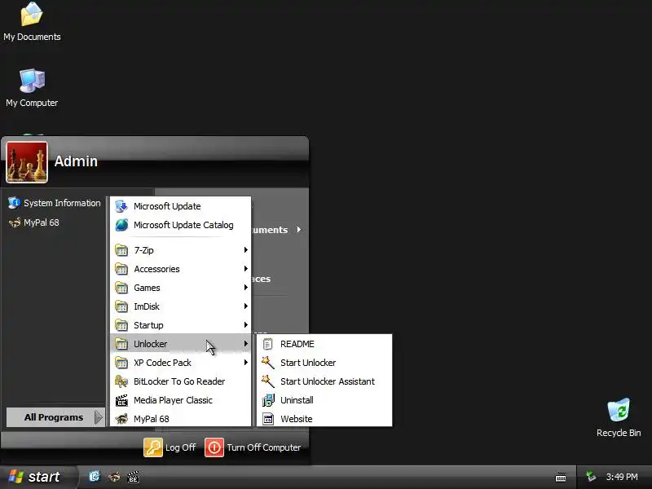Click the 7-Zip folder icon
Viewport: 652px width, 489px height.
121,250
